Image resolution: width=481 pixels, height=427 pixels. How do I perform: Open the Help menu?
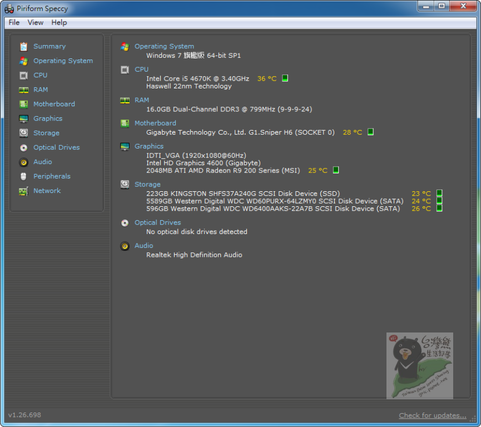point(59,22)
